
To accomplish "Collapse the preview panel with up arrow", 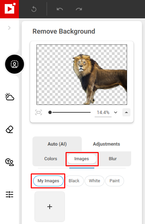I will click(x=126, y=112).
